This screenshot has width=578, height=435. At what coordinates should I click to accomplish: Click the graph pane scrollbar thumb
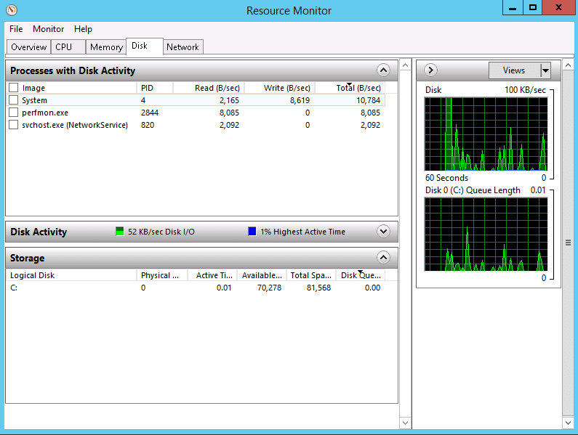click(x=568, y=243)
